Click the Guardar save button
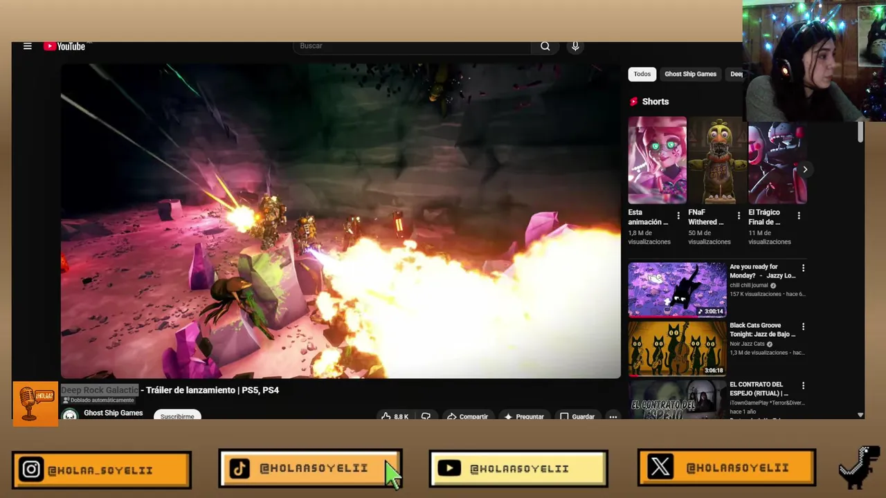This screenshot has height=498, width=886. (x=577, y=416)
